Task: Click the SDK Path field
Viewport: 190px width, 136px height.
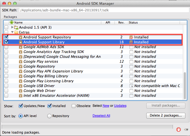Action: pyautogui.click(x=104, y=10)
